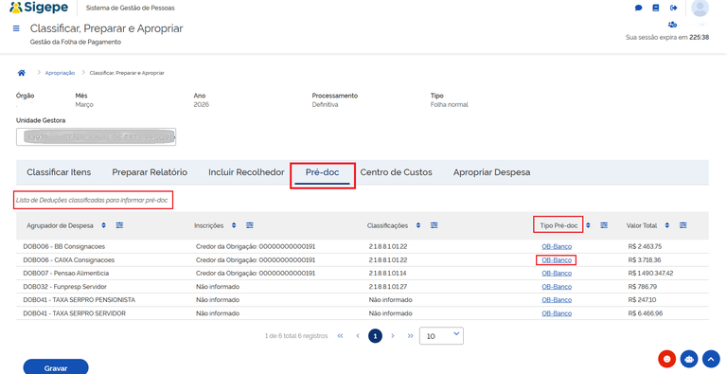Go to first page of results

click(x=340, y=336)
